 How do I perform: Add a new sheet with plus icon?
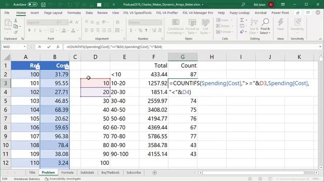click(154, 172)
